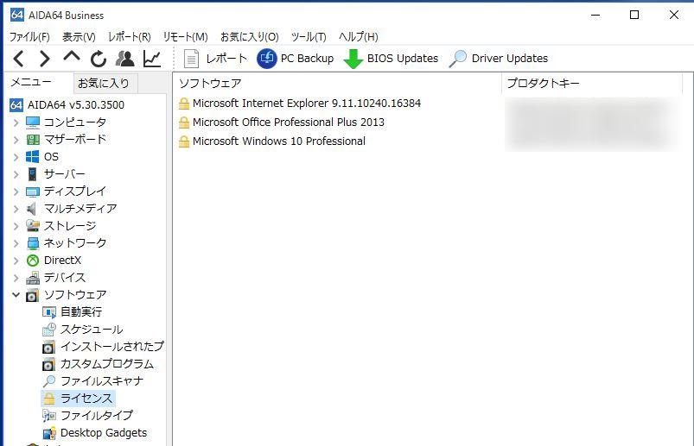The height and width of the screenshot is (446, 694).
Task: Click the PC Backup round blue icon
Action: 267,59
